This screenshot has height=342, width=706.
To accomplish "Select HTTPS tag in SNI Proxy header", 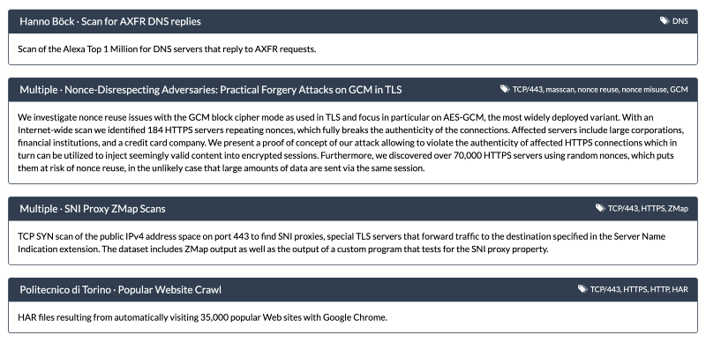I will [653, 208].
